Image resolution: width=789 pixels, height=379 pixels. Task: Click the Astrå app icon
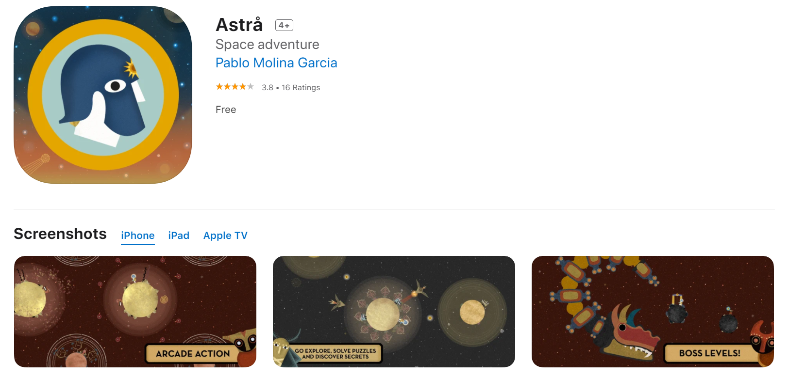pos(103,95)
